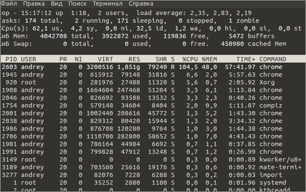Click the 282800 RES value
Screen dimensions: 306x192
click(128, 136)
